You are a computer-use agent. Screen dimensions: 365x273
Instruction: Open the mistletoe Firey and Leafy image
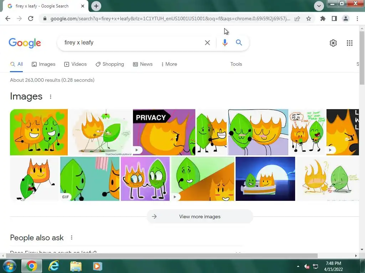coord(100,132)
